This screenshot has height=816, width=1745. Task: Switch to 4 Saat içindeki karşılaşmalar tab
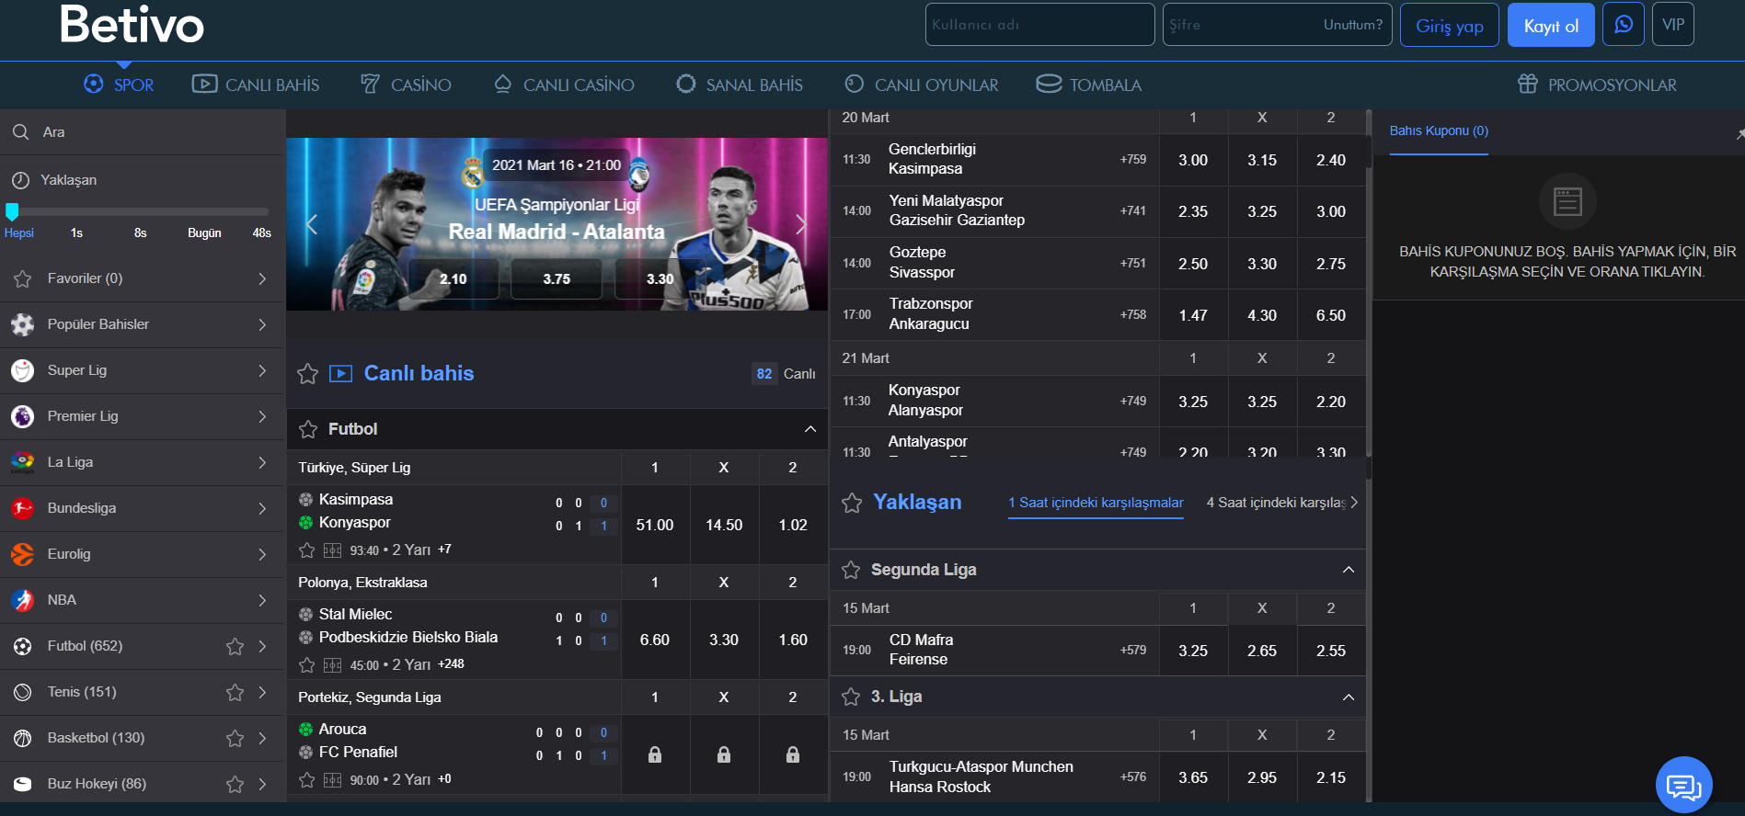coord(1276,503)
